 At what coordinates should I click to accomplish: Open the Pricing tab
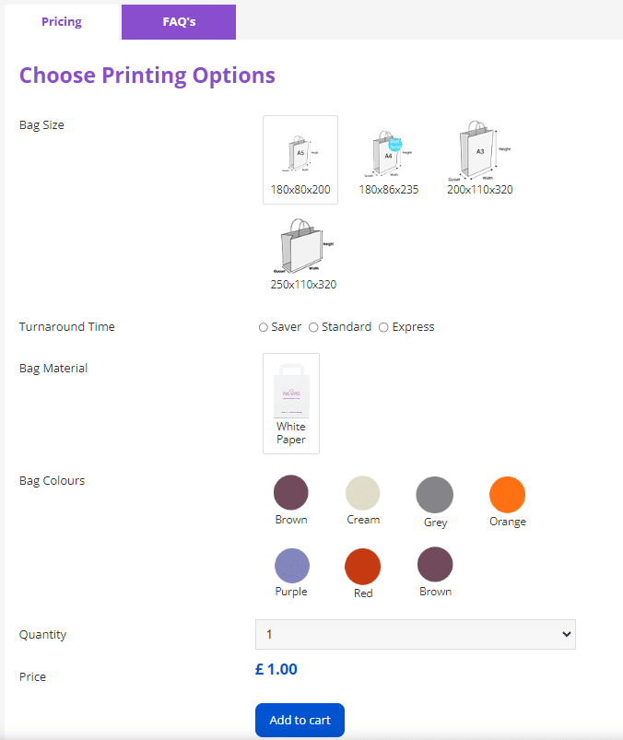pos(62,22)
